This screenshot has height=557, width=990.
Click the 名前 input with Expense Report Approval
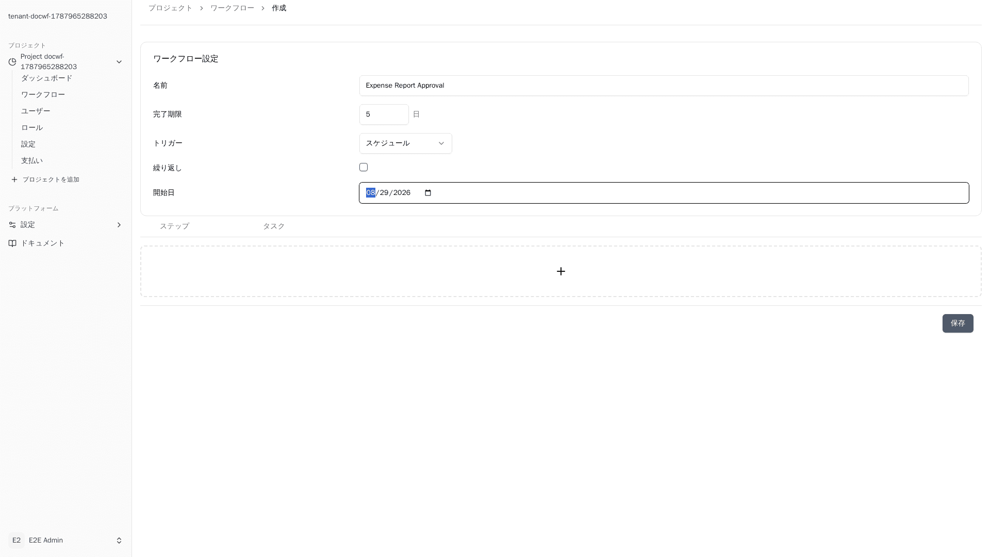click(x=664, y=86)
